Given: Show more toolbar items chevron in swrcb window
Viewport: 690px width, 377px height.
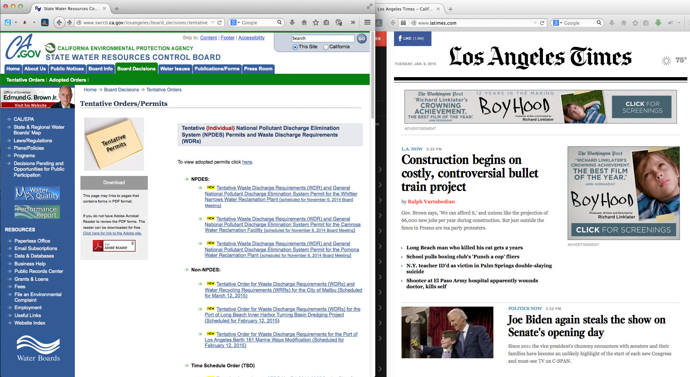Looking at the screenshot, I should (353, 22).
